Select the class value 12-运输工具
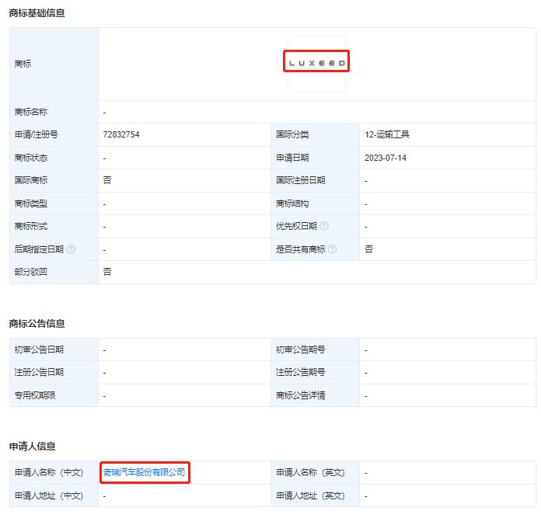This screenshot has height=525, width=541. [x=387, y=134]
